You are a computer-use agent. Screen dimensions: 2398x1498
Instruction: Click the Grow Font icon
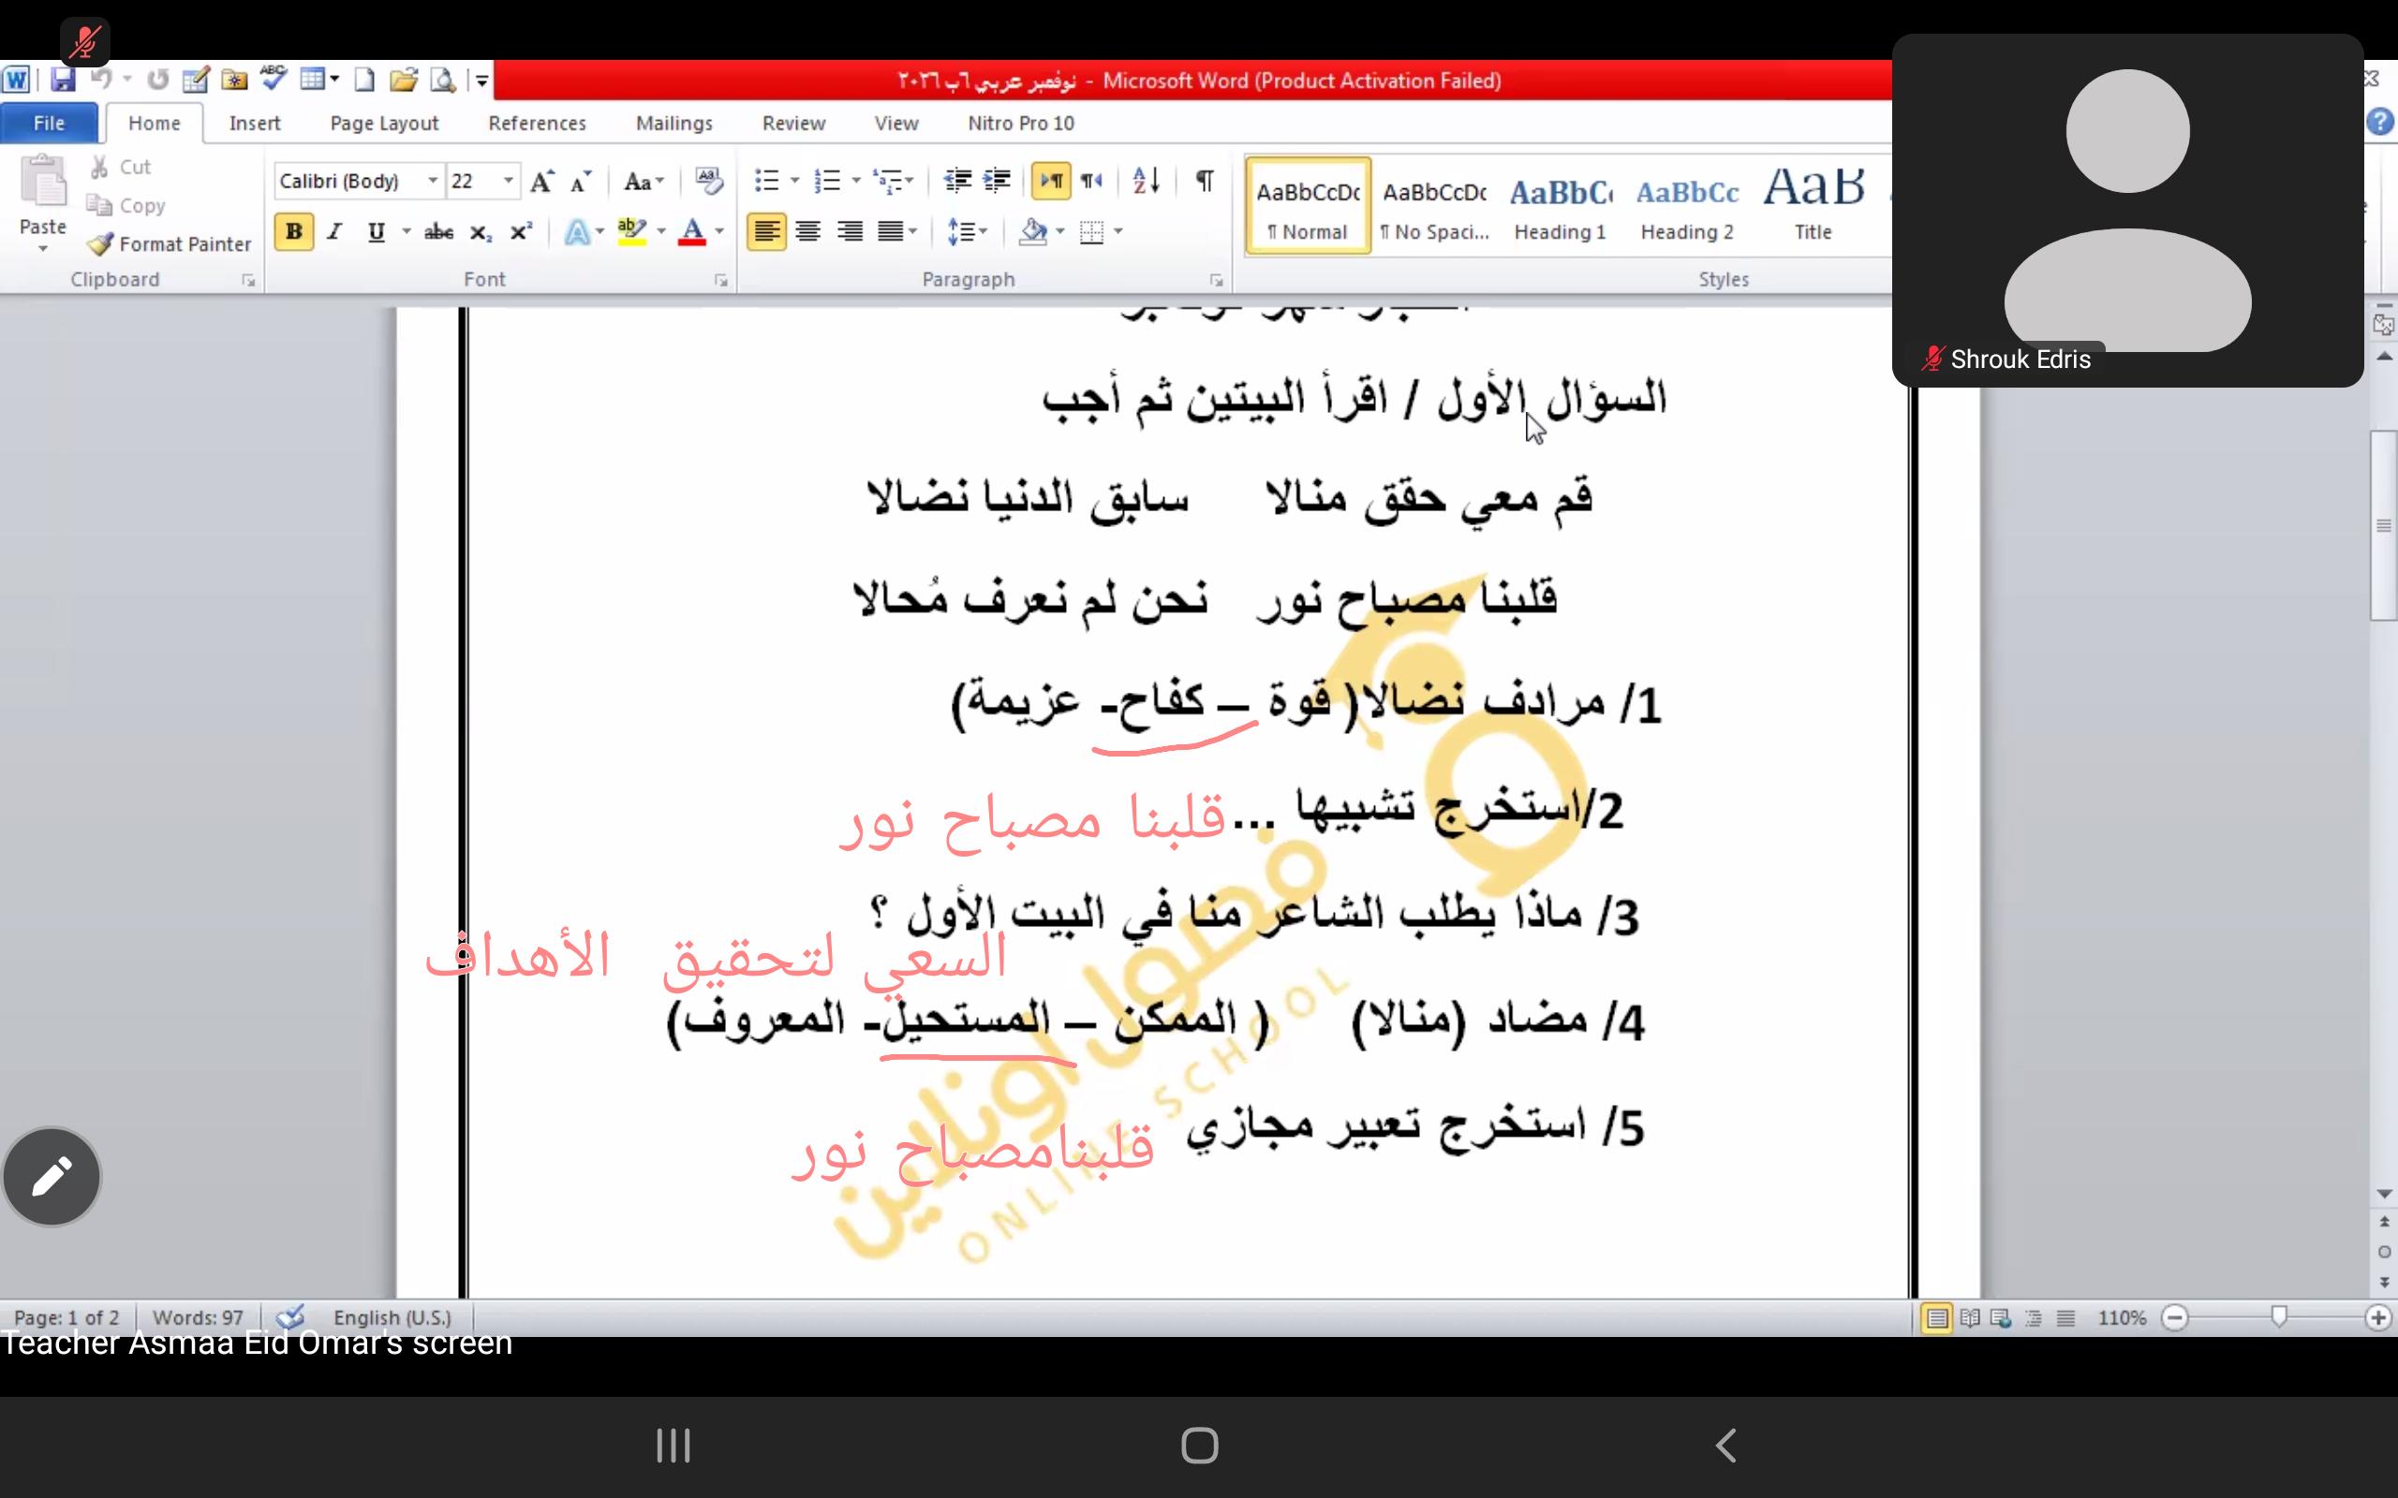tap(541, 182)
